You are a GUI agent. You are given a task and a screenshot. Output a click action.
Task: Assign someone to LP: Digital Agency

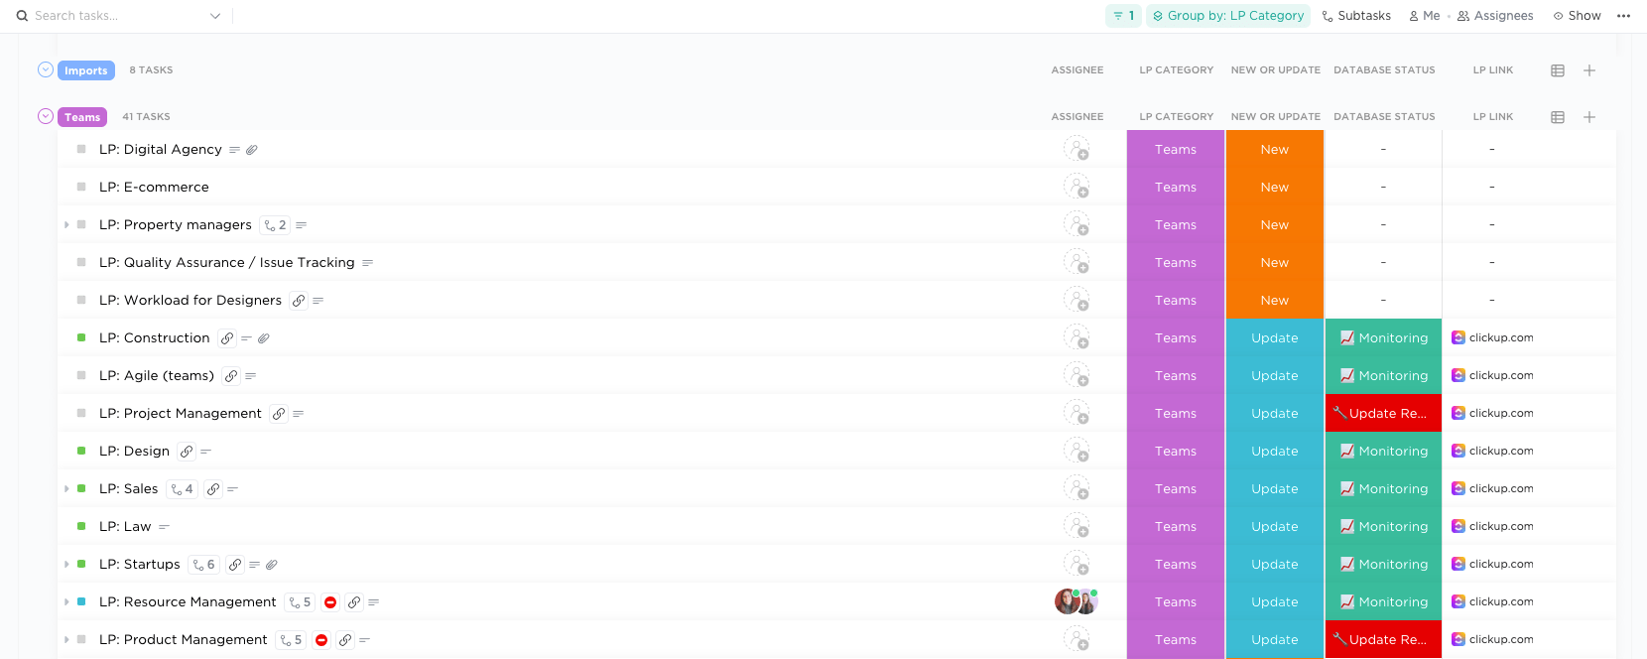(x=1077, y=149)
